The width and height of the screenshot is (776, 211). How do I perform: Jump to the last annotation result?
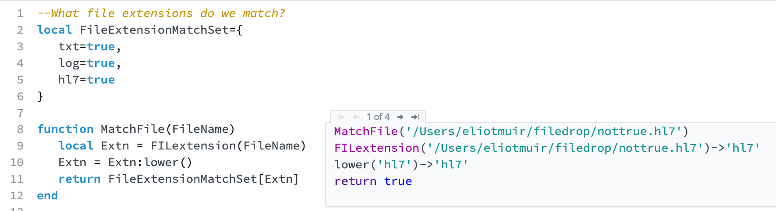(415, 117)
